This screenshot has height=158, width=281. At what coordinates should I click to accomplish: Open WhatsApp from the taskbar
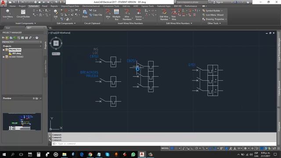(x=133, y=154)
